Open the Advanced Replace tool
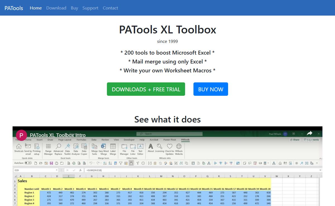Viewport: 335px width, 206px height. point(58,149)
